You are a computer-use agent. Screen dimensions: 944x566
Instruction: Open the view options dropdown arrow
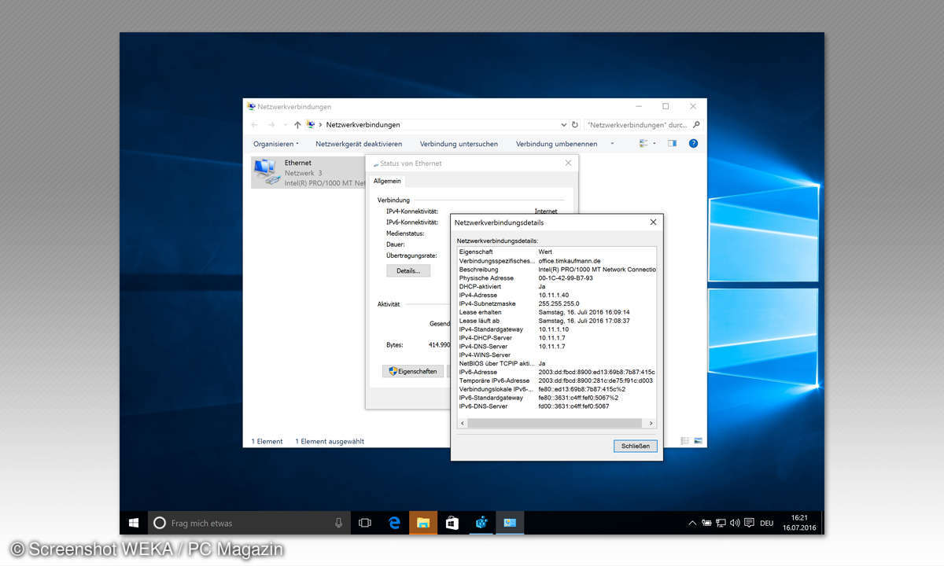(x=655, y=144)
